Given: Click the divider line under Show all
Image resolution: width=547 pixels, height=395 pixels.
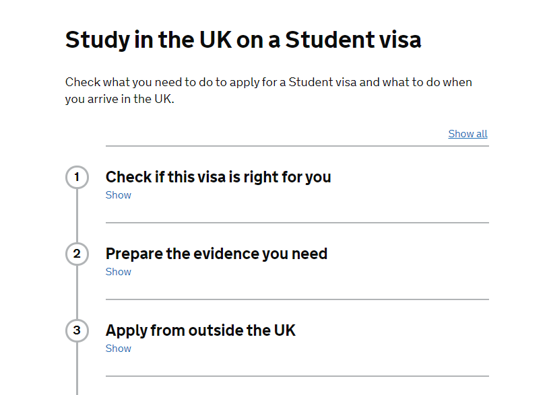Looking at the screenshot, I should [x=297, y=146].
